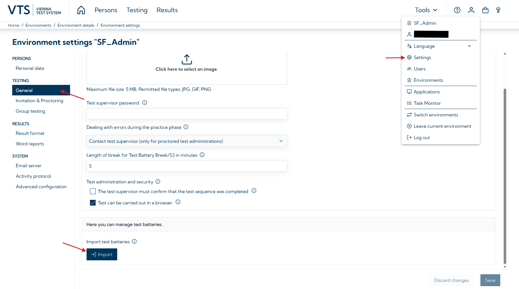Show info for supervisor confirmation option

tap(254, 190)
